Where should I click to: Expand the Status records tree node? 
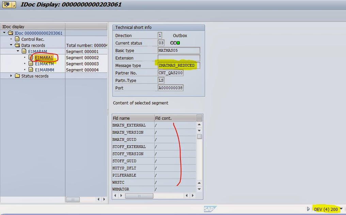[x=11, y=76]
